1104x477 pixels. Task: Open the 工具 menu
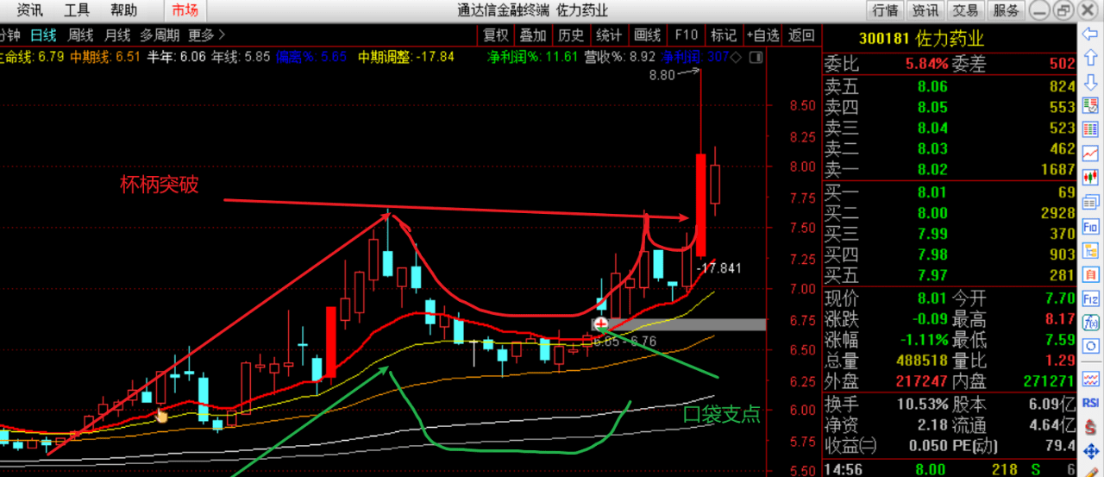coord(77,10)
